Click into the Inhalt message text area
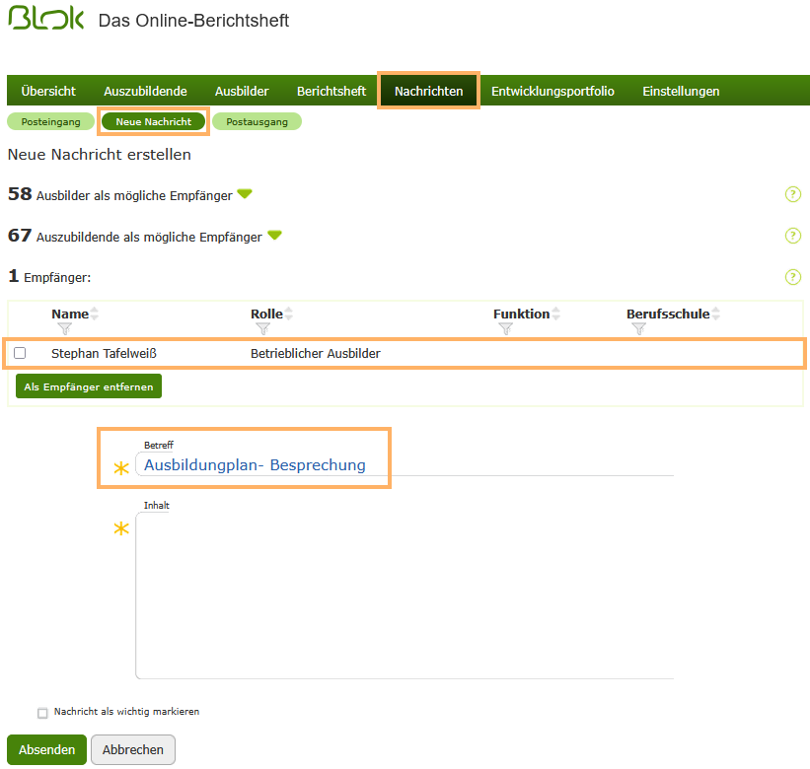810x769 pixels. pos(405,596)
